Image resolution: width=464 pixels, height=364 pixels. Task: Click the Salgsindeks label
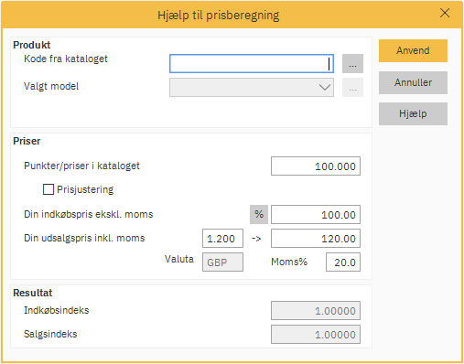pyautogui.click(x=50, y=334)
